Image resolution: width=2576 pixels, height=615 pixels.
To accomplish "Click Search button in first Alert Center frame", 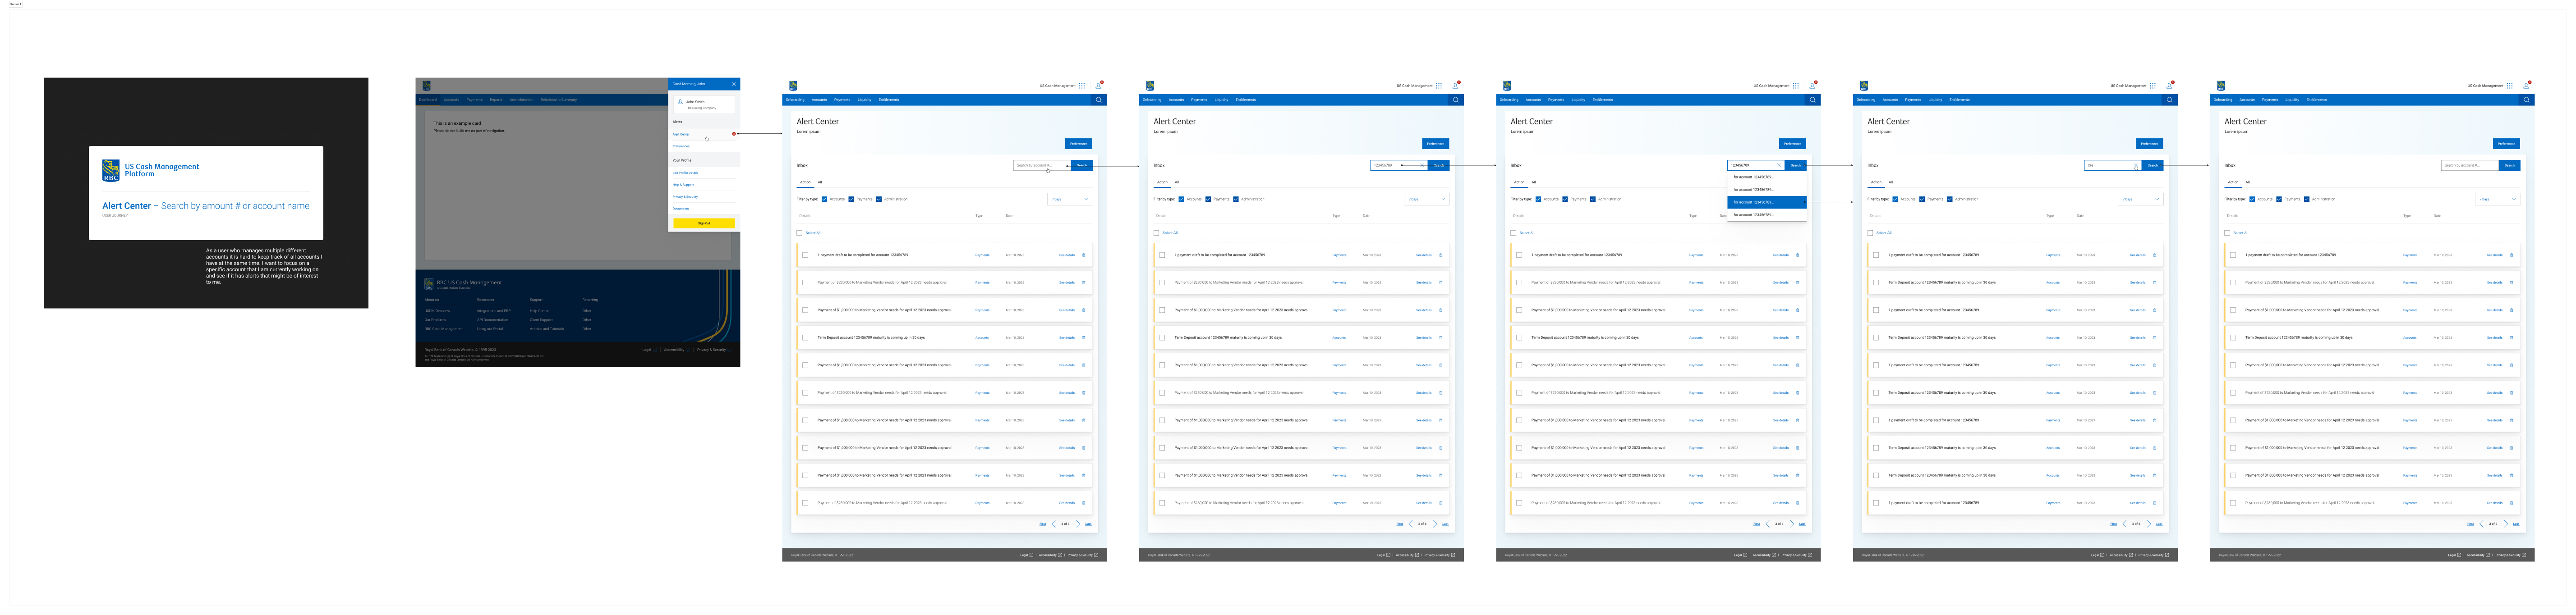I will [x=1081, y=166].
